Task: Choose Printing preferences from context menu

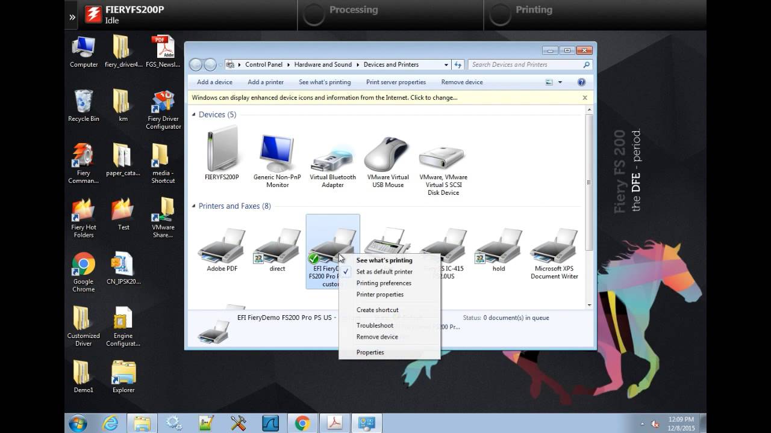Action: coord(384,283)
